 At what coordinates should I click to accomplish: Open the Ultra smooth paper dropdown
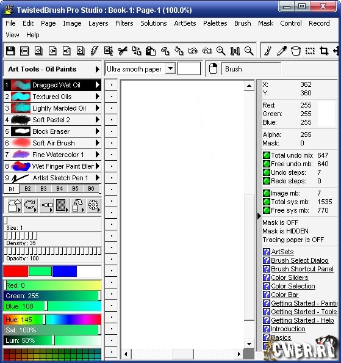(x=171, y=69)
